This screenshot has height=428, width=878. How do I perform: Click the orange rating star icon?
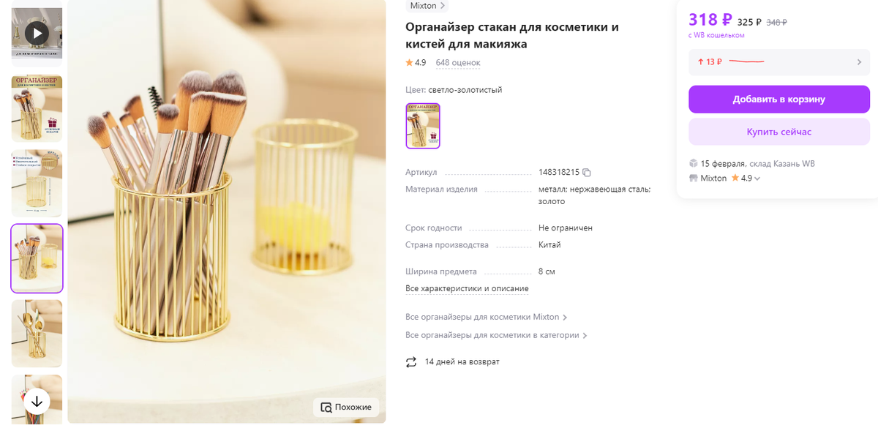(410, 63)
